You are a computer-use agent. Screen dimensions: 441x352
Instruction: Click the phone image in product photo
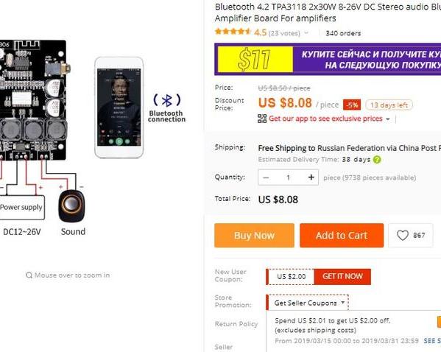point(119,108)
